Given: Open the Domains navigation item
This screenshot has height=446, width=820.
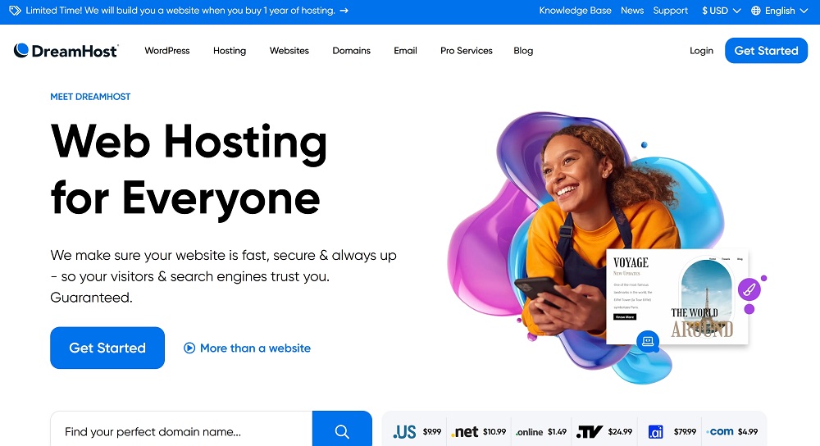Looking at the screenshot, I should 352,51.
